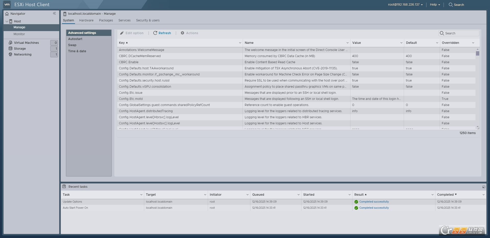Click the Refresh icon in settings toolbar
Viewport: 490px width, 238px height.
[x=155, y=33]
